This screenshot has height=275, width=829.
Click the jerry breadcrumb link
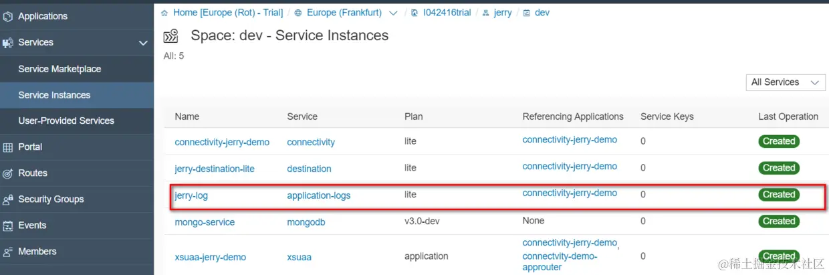click(503, 13)
